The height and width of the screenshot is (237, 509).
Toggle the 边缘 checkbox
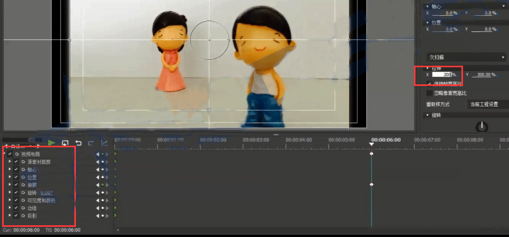pos(16,208)
